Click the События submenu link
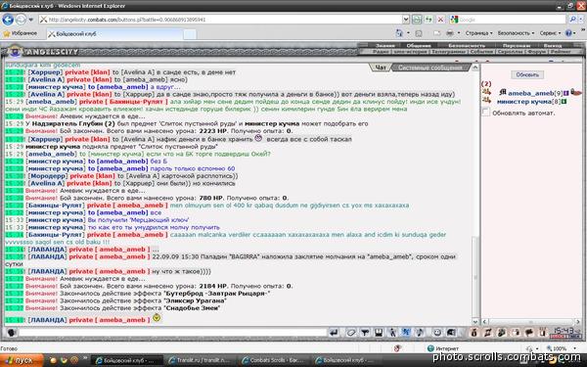 [482, 52]
